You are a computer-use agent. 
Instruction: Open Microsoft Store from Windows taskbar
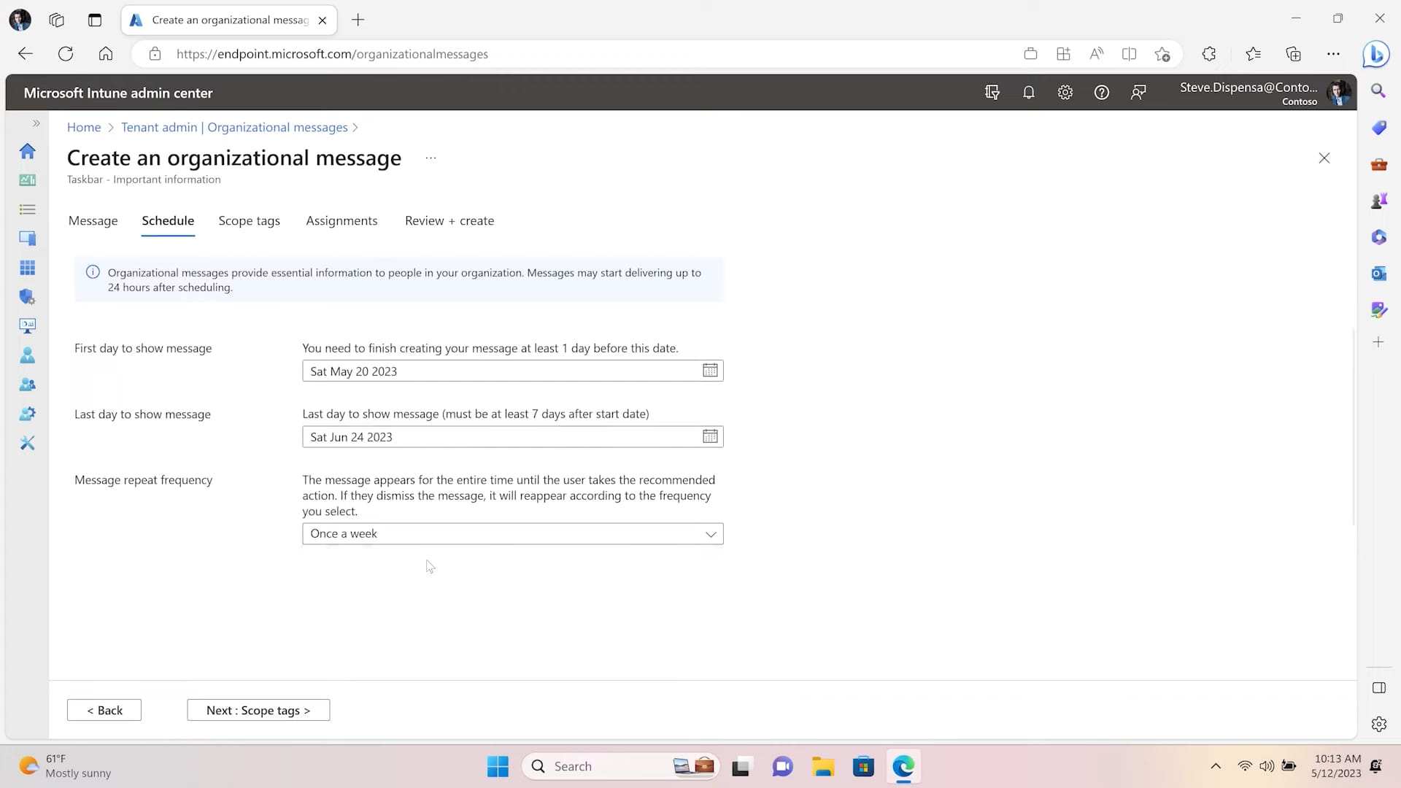point(863,766)
